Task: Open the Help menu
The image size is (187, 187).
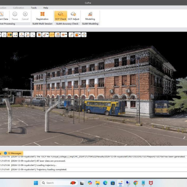Action: point(46,8)
